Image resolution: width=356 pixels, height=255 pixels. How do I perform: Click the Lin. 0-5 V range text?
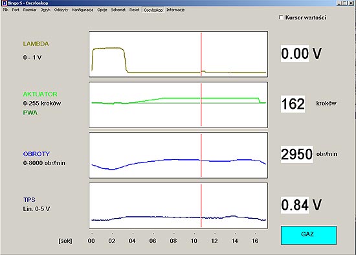(36, 209)
